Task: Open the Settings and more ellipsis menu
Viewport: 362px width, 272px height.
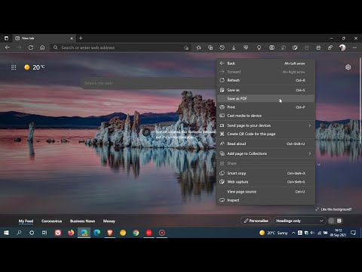Action: 354,48
